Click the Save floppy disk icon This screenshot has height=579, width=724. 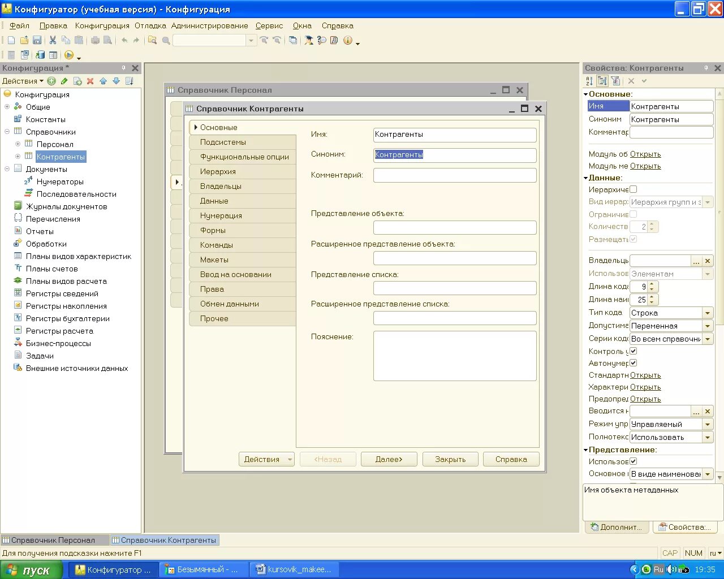pyautogui.click(x=37, y=40)
